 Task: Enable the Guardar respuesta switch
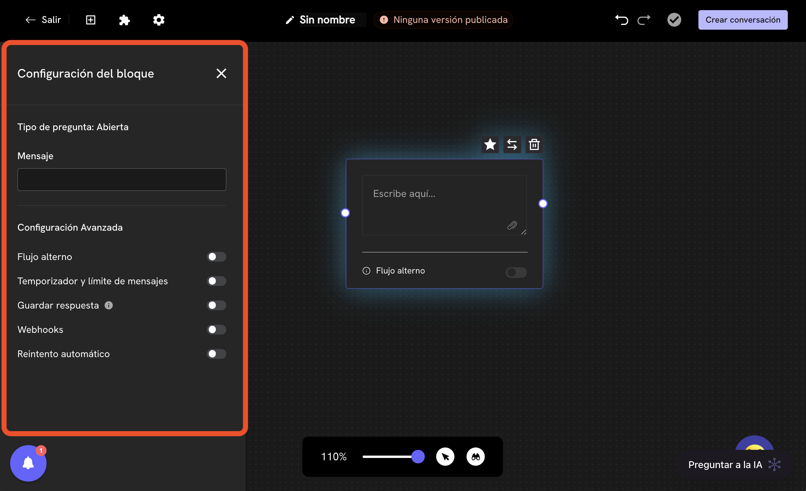(x=216, y=306)
